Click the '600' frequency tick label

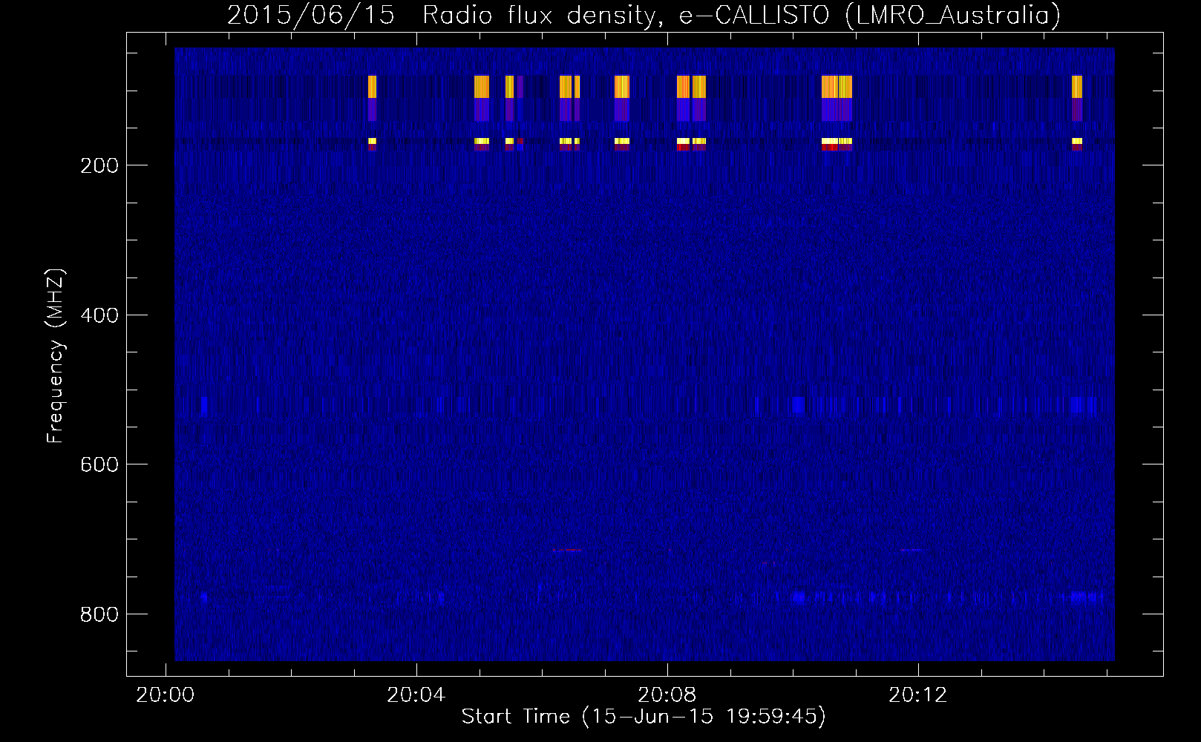pos(99,464)
